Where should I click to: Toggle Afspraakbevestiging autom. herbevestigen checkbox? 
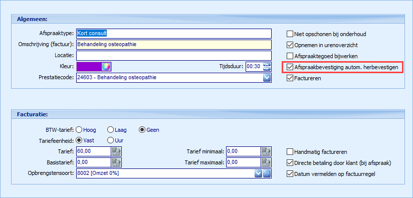[290, 67]
